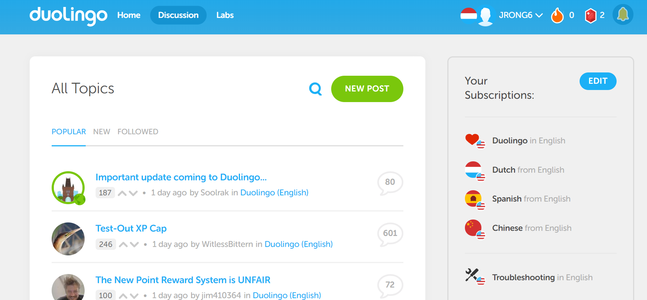
Task: Switch to the NEW tab
Action: click(x=101, y=132)
